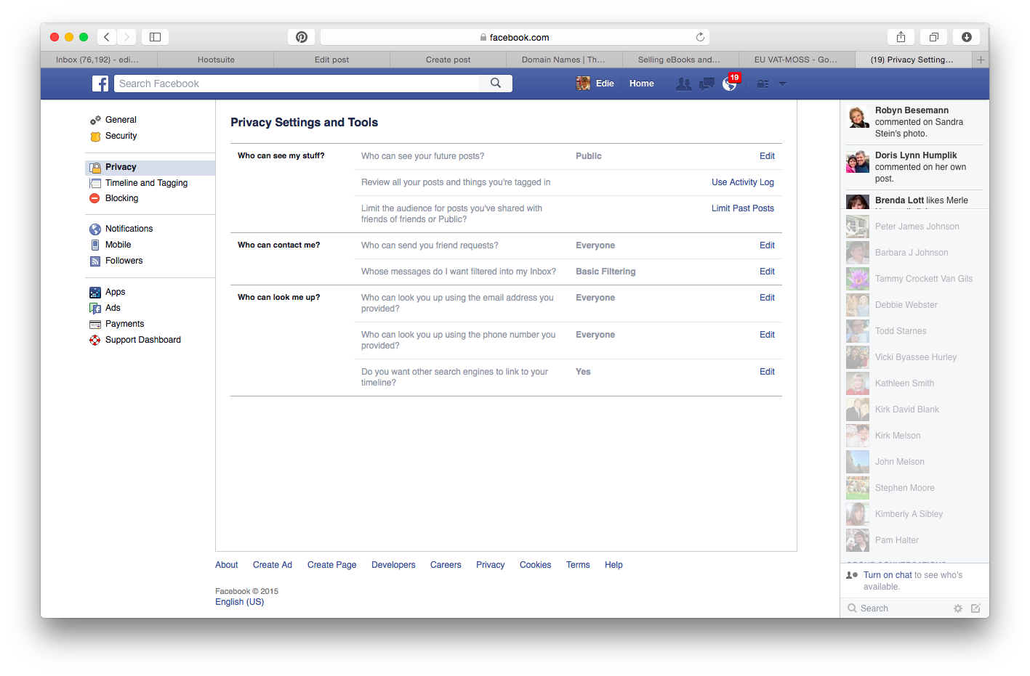The image size is (1030, 676).
Task: Add a new tab with plus button
Action: pyautogui.click(x=981, y=60)
